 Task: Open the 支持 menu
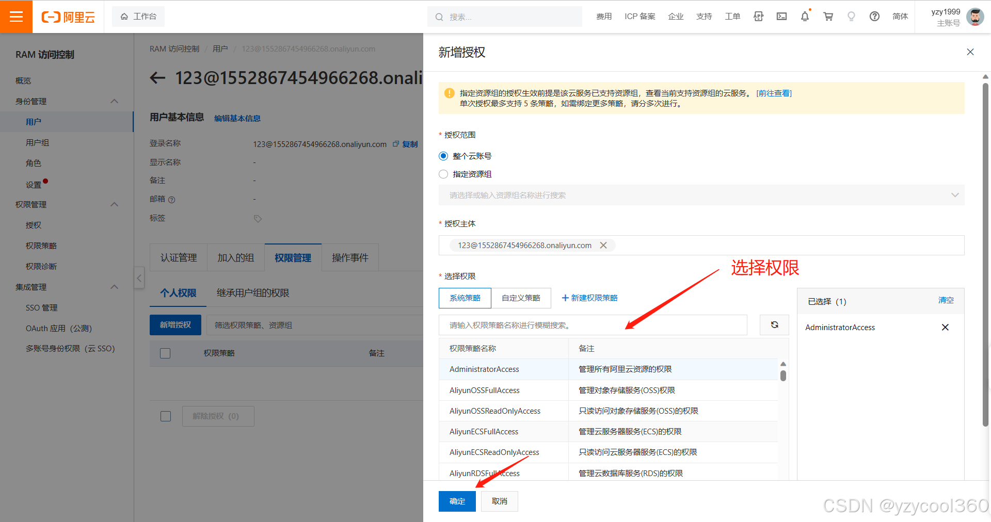(x=704, y=17)
